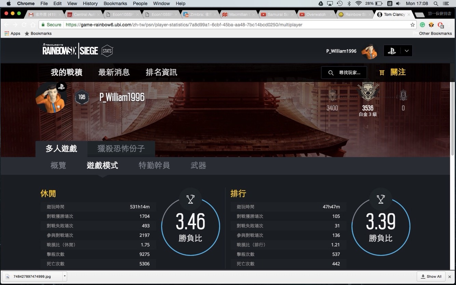
Task: Switch to the Central Auth browser tab
Action: point(84,14)
